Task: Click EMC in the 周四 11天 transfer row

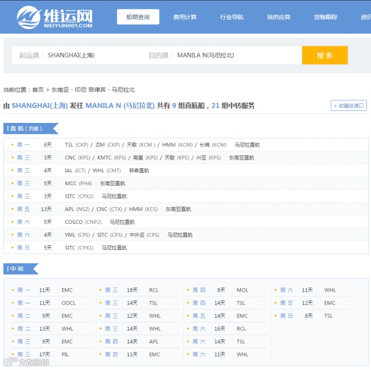Action: pyautogui.click(x=155, y=354)
